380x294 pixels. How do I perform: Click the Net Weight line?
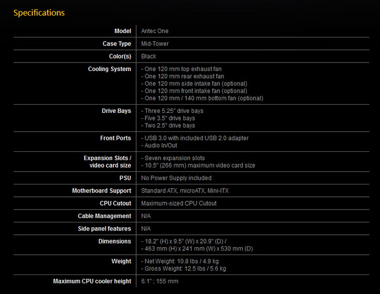180,261
